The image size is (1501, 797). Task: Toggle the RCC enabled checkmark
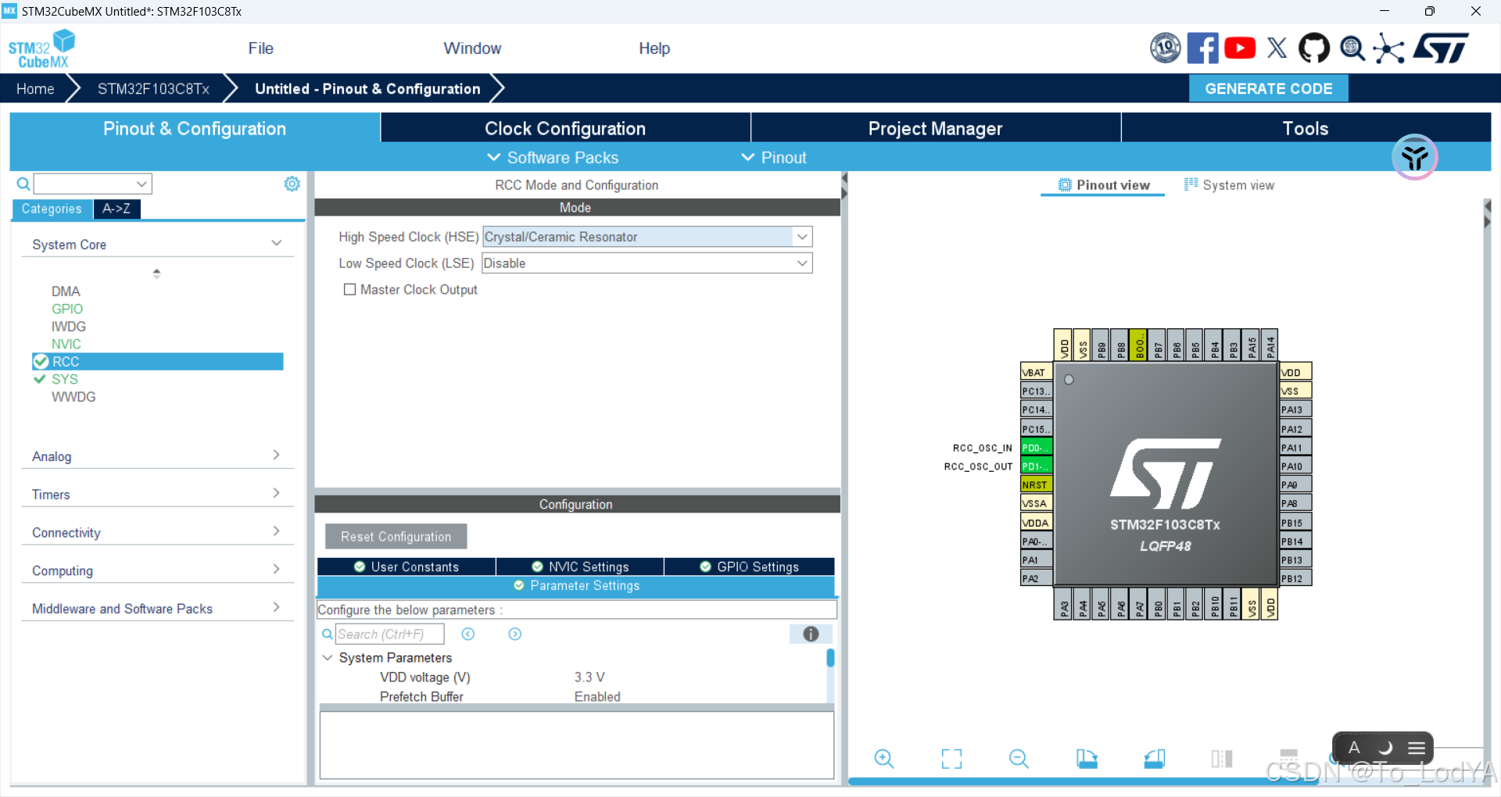[41, 362]
